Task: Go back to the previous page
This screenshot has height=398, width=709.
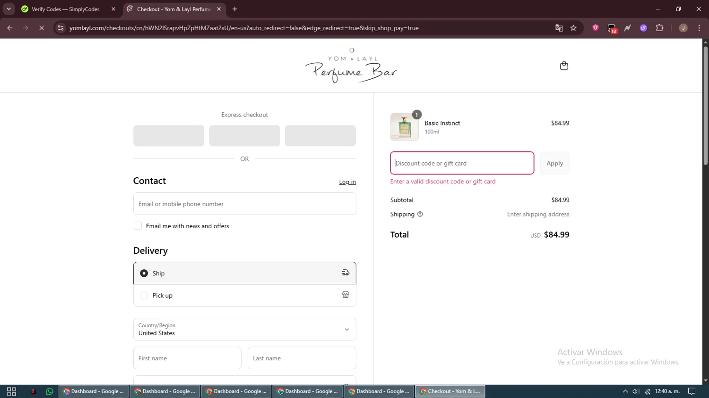Action: point(10,28)
